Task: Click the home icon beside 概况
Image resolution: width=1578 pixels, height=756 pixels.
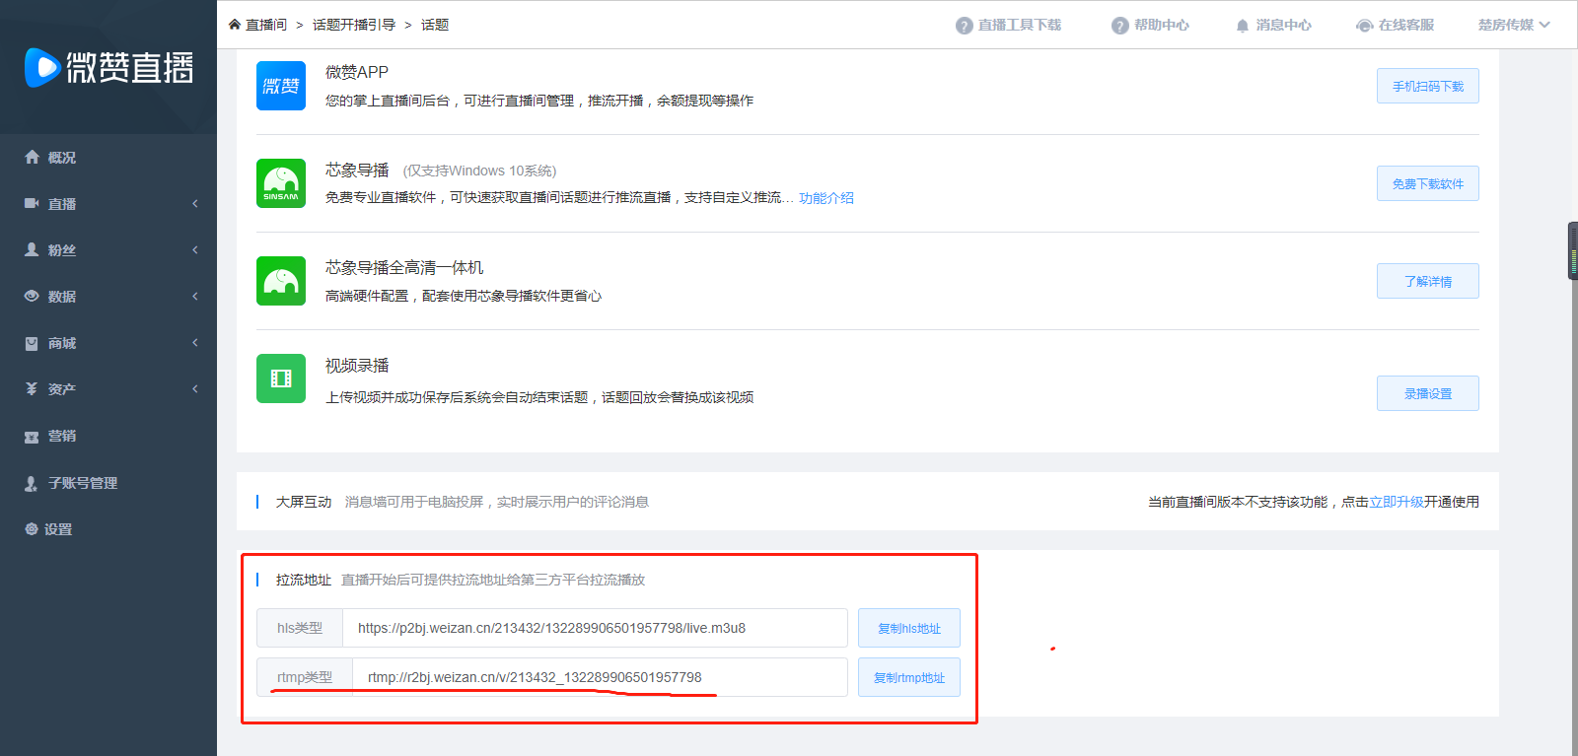Action: [x=32, y=157]
